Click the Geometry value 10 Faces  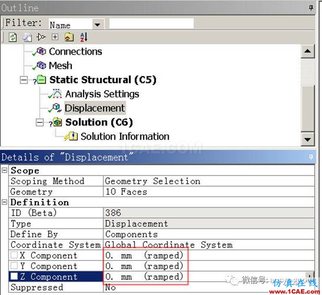pyautogui.click(x=209, y=192)
